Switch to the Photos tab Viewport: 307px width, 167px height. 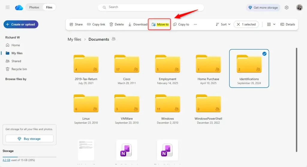point(34,7)
